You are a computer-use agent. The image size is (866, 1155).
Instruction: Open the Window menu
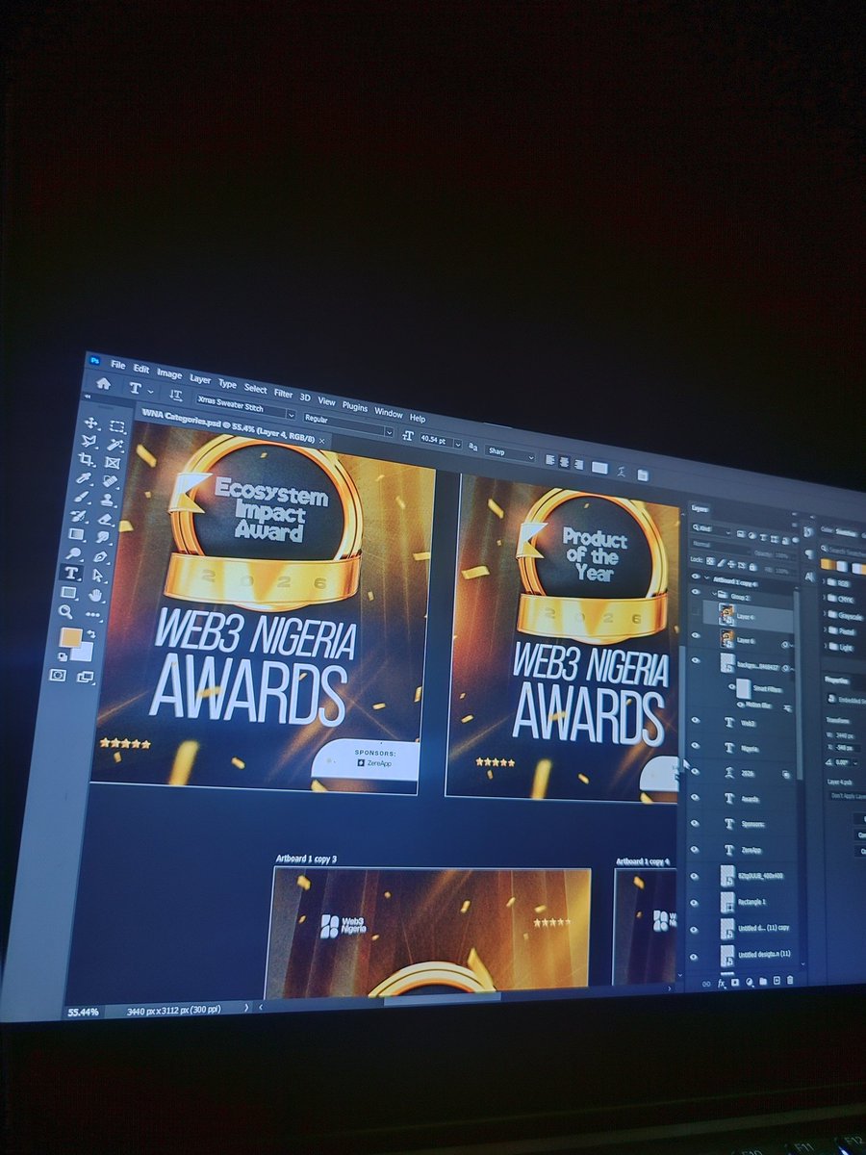(x=388, y=413)
